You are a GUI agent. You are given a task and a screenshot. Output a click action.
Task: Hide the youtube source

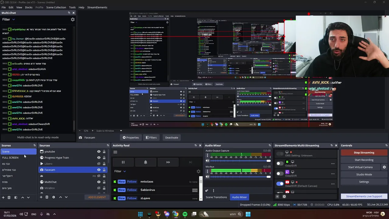coord(99,151)
